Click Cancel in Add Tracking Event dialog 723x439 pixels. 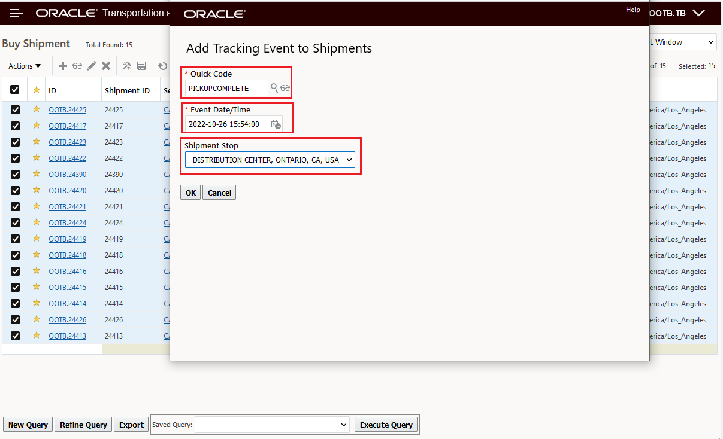[x=219, y=193]
